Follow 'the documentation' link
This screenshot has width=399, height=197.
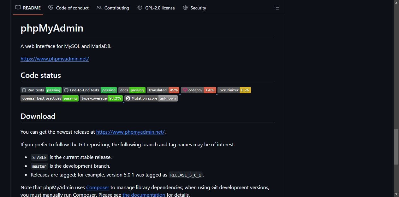[x=144, y=195]
